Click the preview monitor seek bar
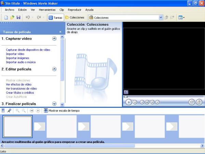The width and height of the screenshot is (205, 154). tap(163, 97)
